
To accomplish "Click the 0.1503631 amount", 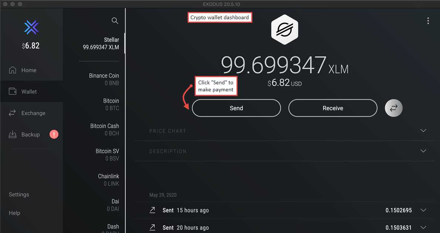I will [399, 228].
